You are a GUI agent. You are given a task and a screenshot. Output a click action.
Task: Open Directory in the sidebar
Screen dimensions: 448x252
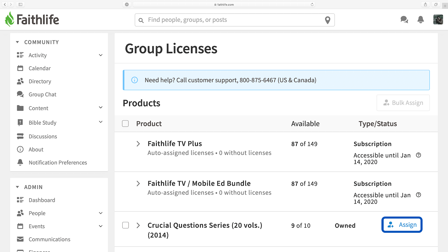point(40,81)
